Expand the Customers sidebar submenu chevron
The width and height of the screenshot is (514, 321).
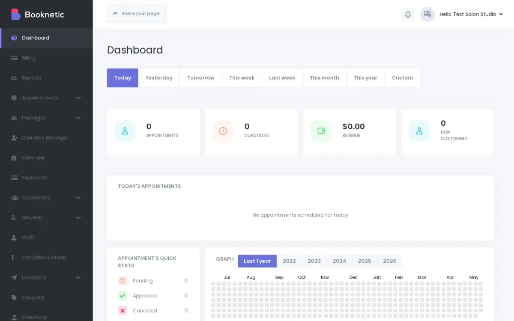[78, 198]
